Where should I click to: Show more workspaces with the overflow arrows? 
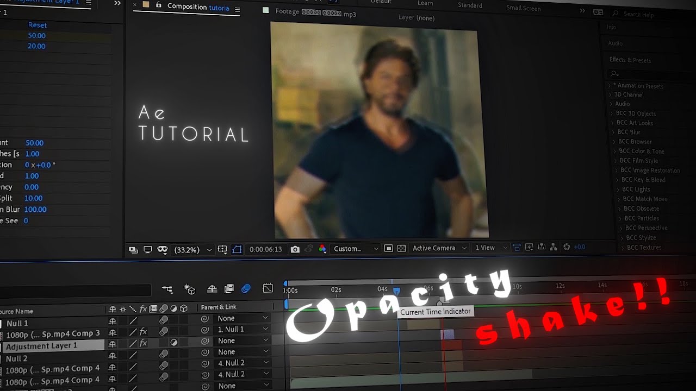tap(582, 10)
